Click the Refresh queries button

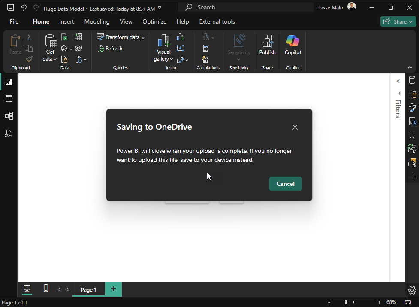[110, 49]
